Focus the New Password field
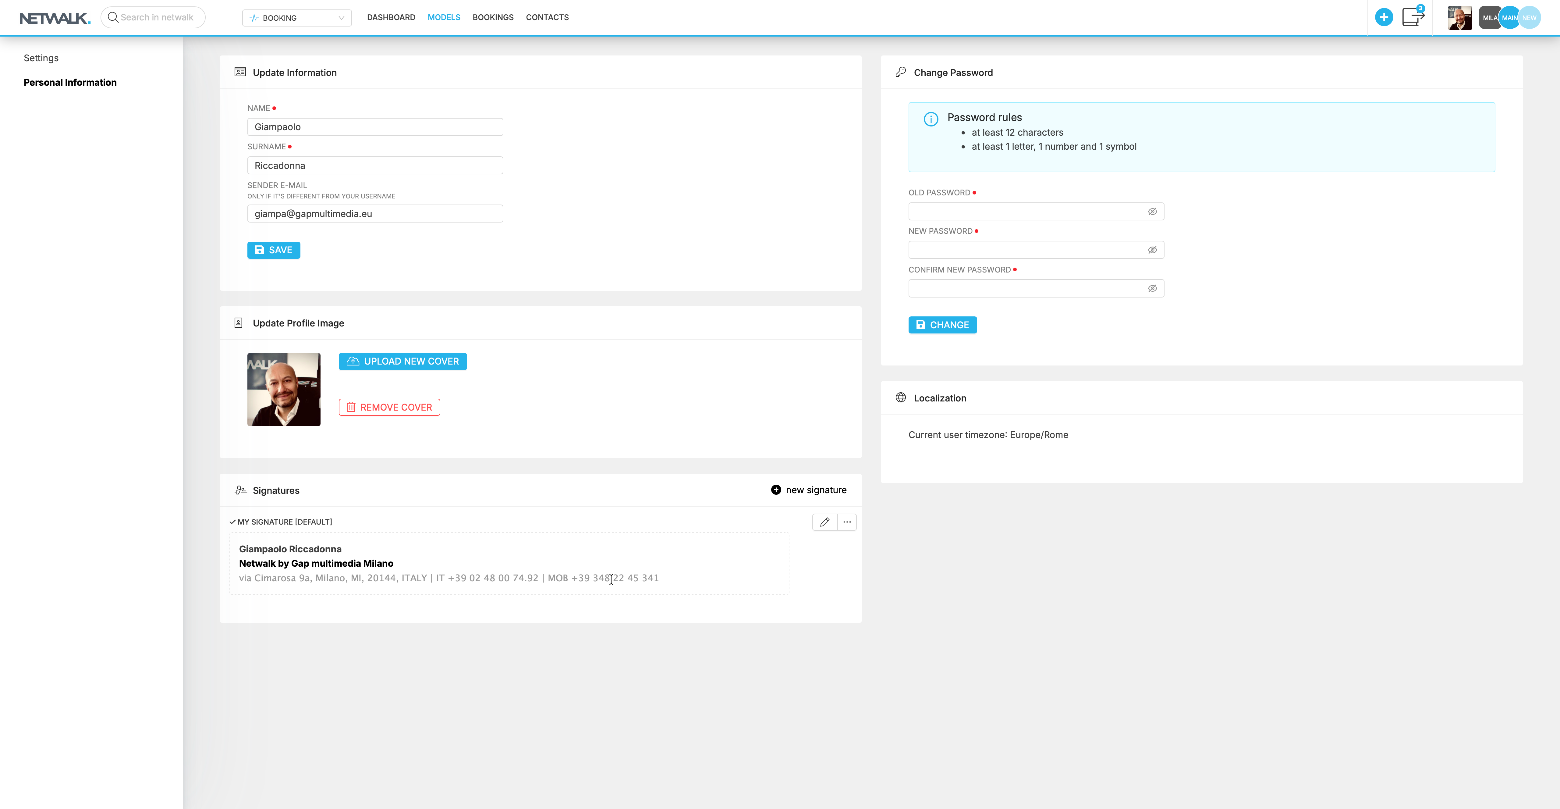Screen dimensions: 1560x809 tap(1036, 250)
